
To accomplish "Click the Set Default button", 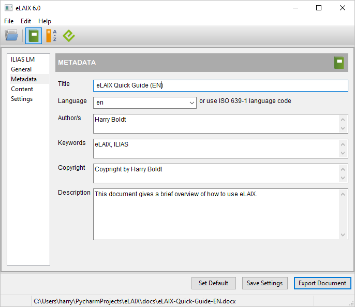I will [x=213, y=283].
